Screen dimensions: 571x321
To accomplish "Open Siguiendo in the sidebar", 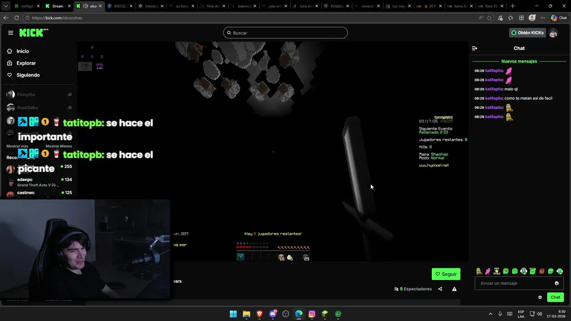I will pos(28,75).
